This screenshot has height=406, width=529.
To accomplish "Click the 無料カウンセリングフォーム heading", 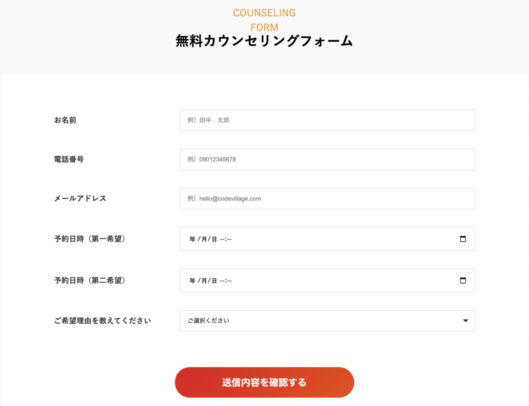I will click(x=264, y=41).
